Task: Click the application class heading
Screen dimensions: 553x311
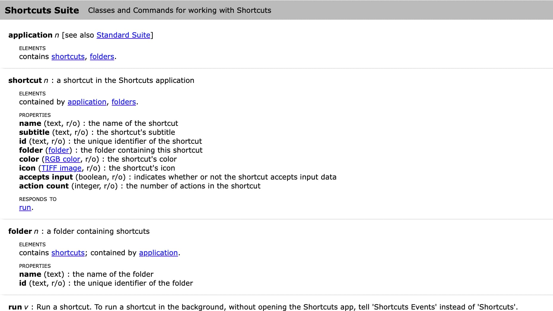Action: (x=30, y=35)
